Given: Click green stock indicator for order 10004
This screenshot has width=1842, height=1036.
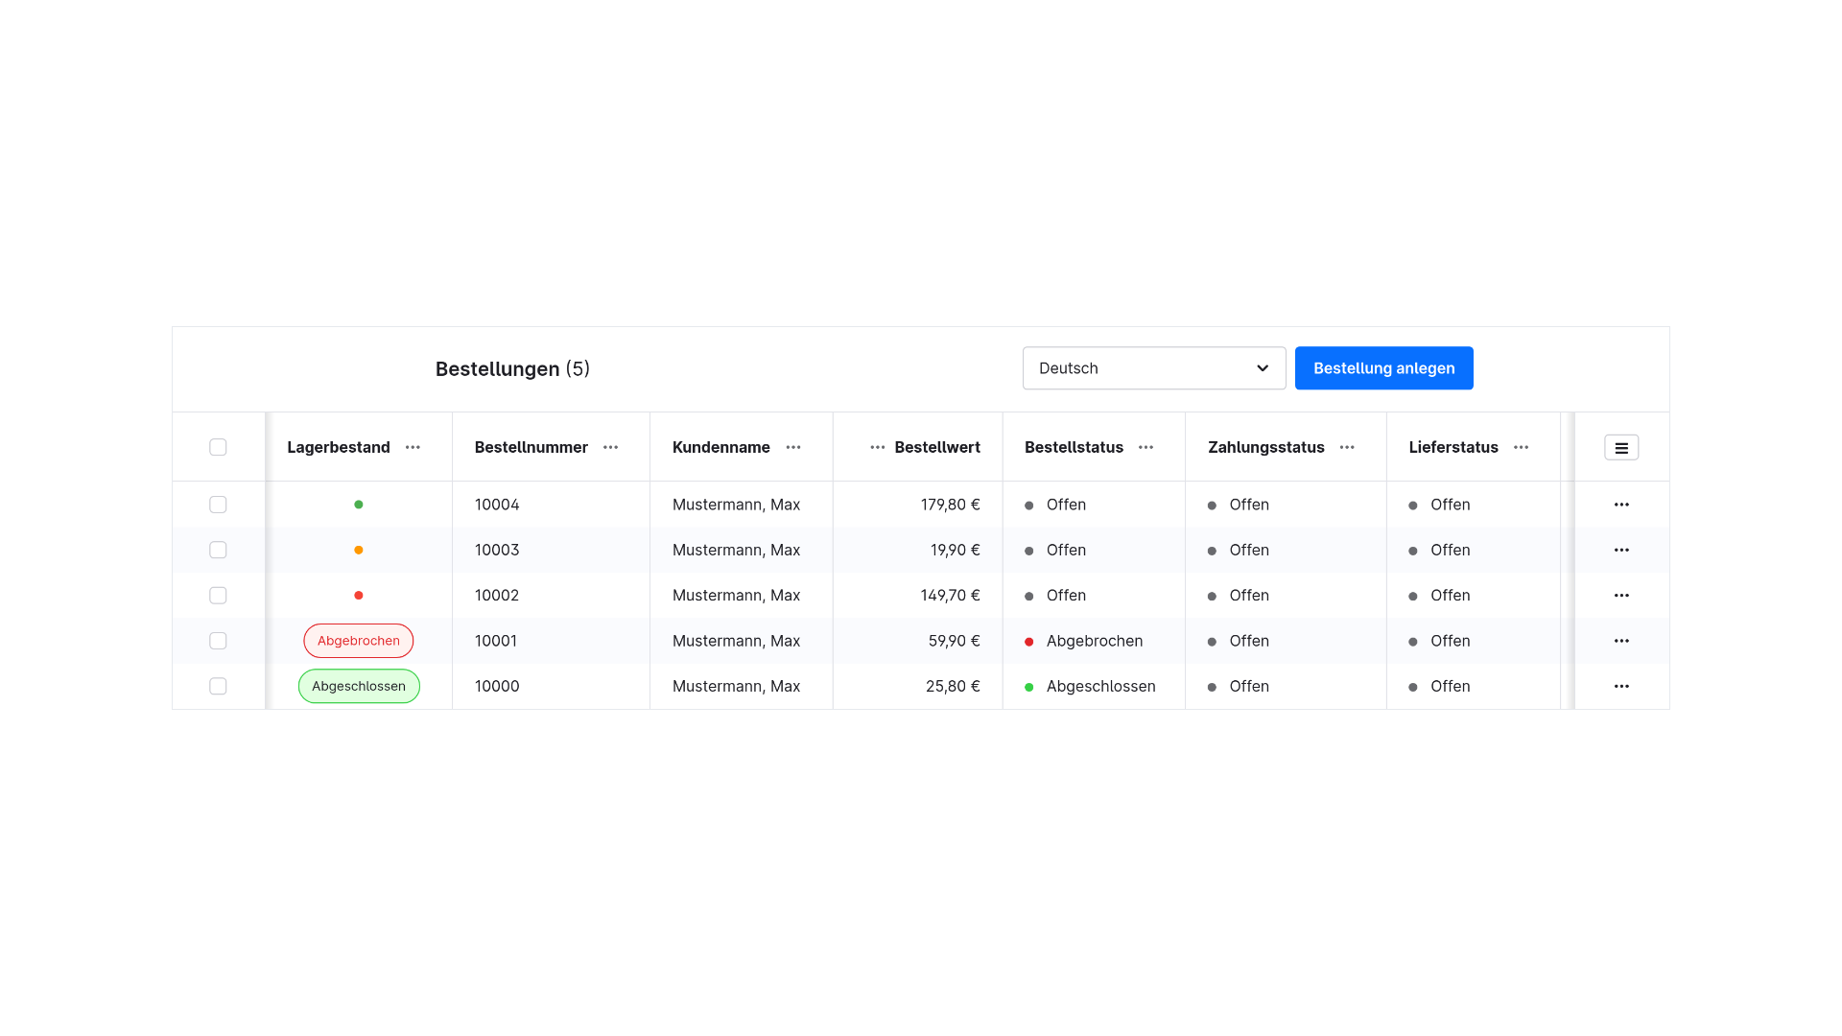Looking at the screenshot, I should pos(359,505).
